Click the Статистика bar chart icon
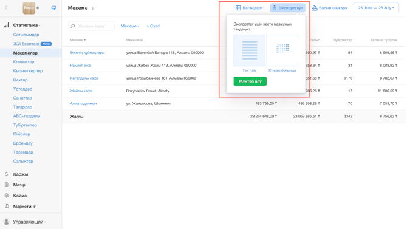 click(7, 25)
